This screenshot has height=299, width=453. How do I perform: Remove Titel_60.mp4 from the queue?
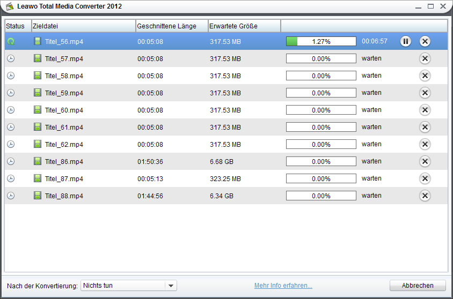(425, 110)
